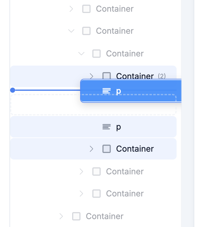Click the box icon of the second Container from top

(x=86, y=31)
